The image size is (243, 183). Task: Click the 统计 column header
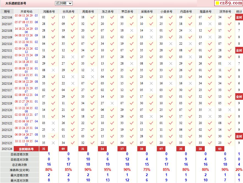coord(239,12)
